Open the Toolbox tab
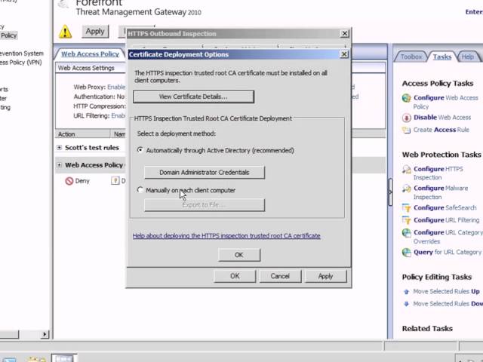 coord(411,57)
